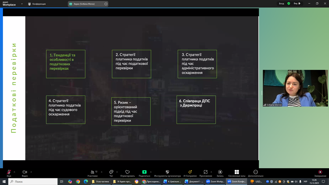Click the Отреагировать reactions heart icon

click(x=127, y=172)
